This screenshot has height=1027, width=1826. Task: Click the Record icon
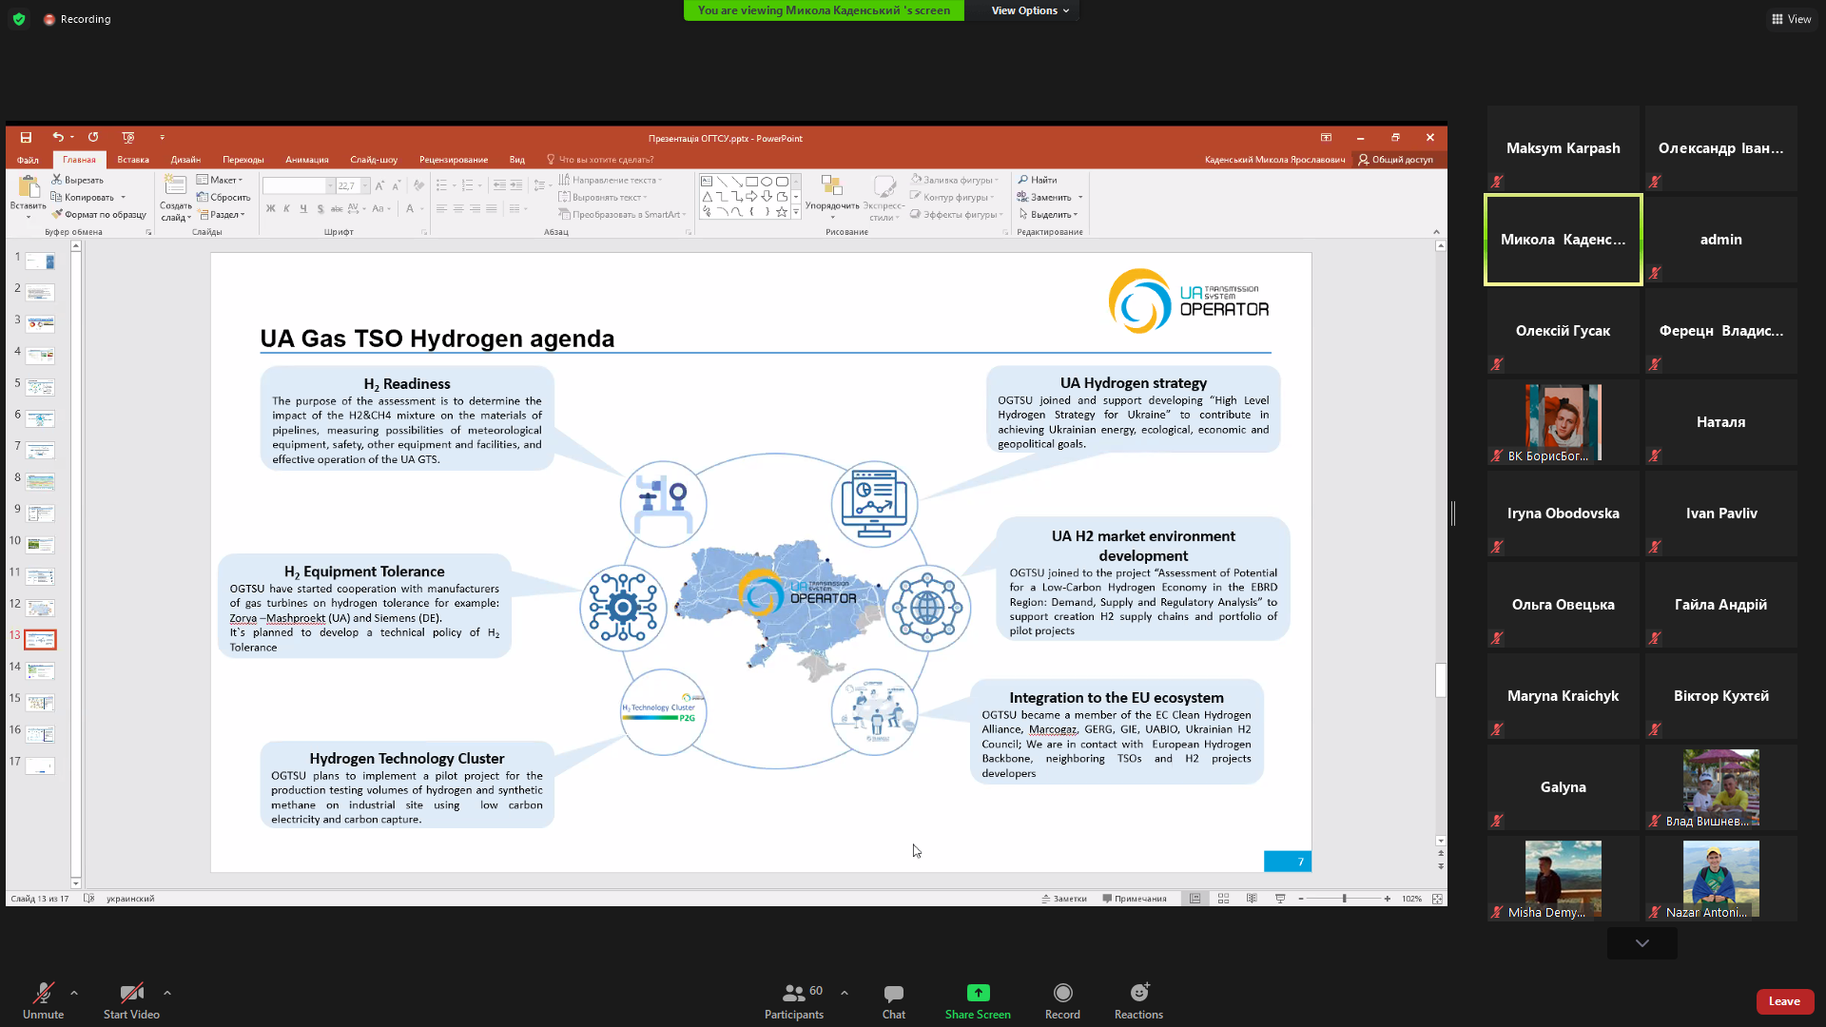click(1062, 993)
